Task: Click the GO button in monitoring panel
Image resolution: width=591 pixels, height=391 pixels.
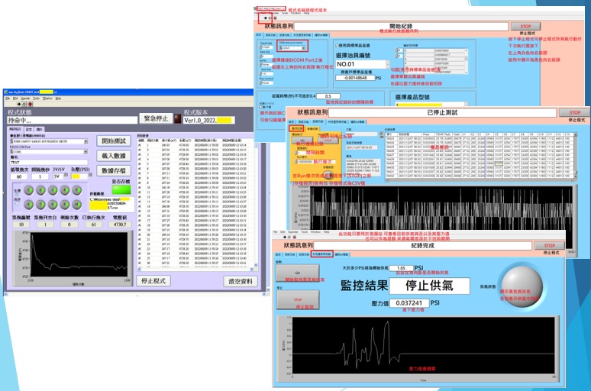Action: (x=296, y=273)
